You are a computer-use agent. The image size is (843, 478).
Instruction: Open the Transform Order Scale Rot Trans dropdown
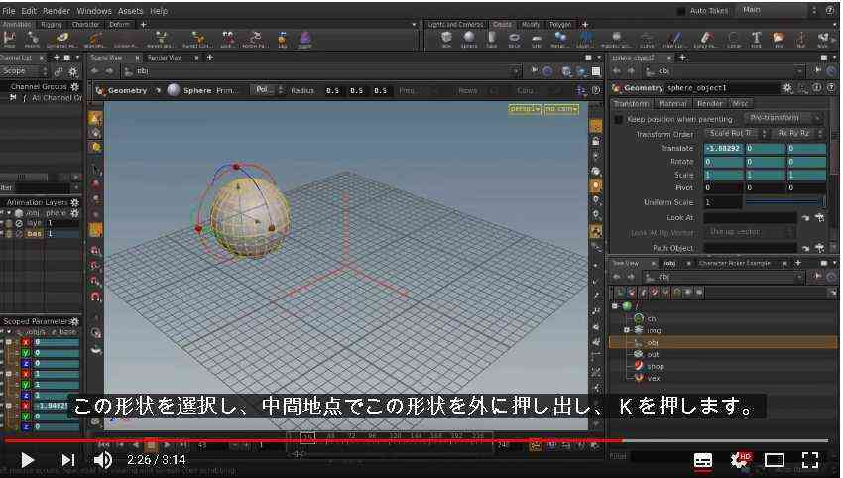pyautogui.click(x=736, y=133)
